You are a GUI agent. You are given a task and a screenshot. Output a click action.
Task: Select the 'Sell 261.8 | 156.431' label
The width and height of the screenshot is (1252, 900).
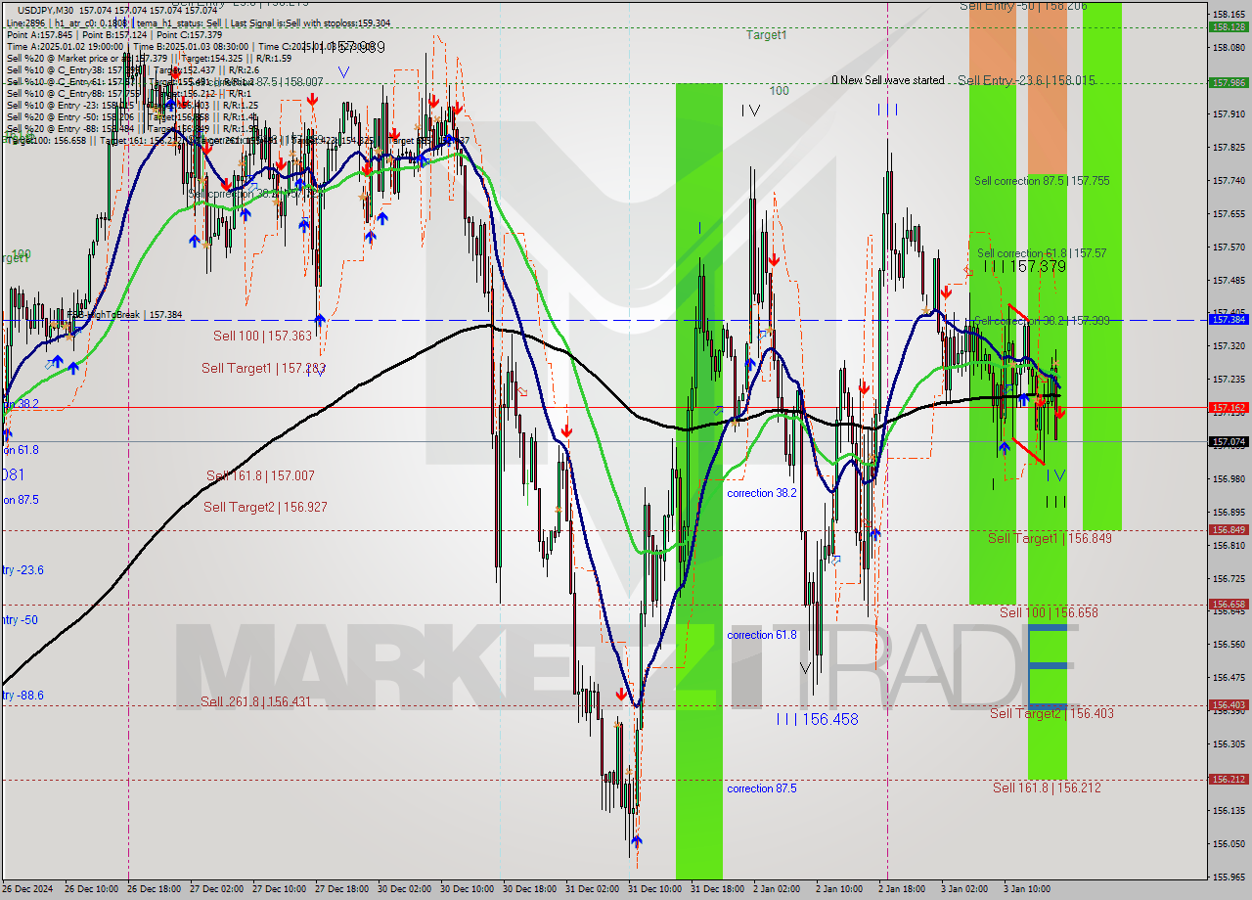click(x=256, y=701)
